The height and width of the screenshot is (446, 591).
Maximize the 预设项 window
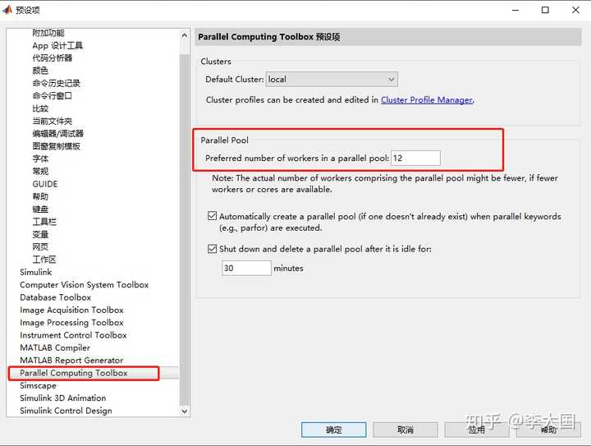pos(545,10)
